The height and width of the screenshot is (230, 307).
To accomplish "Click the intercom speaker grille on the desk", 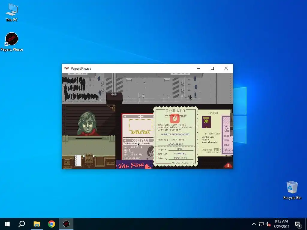I will click(89, 158).
